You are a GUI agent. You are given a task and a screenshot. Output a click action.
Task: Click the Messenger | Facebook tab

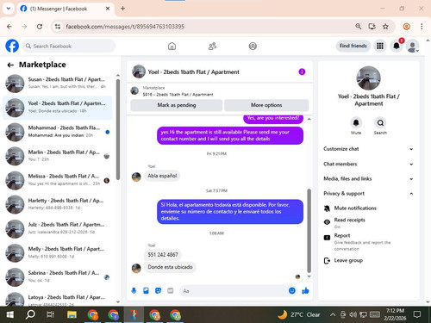(66, 9)
